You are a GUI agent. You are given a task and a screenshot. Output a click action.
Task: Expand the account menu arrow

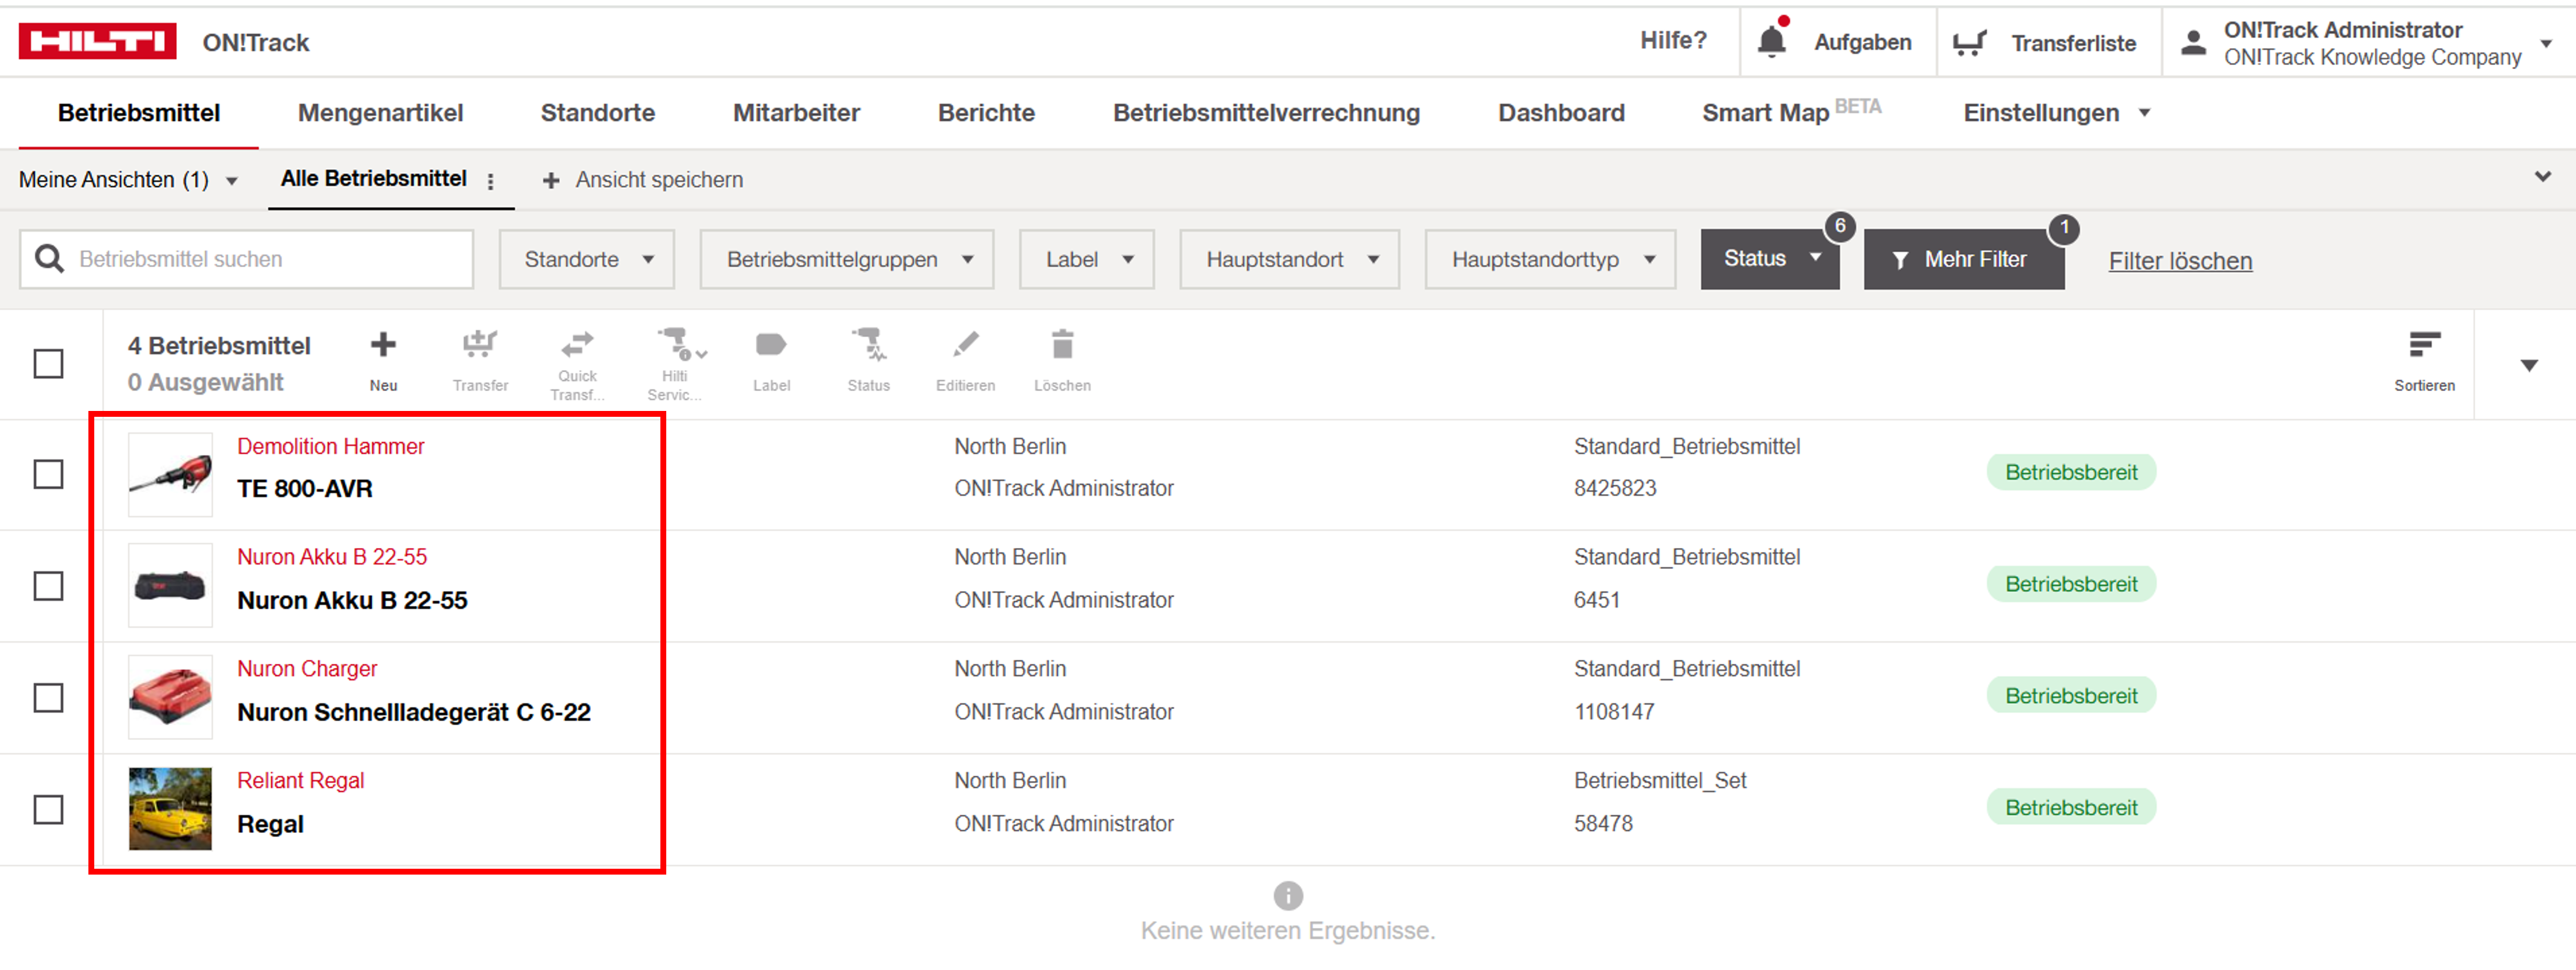[x=2547, y=43]
